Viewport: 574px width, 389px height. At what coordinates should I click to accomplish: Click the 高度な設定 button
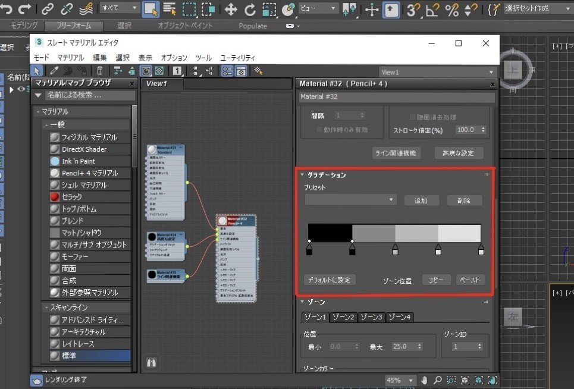tap(459, 153)
